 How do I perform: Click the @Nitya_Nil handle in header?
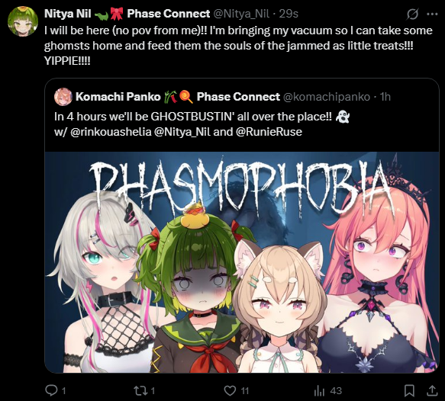[x=241, y=14]
